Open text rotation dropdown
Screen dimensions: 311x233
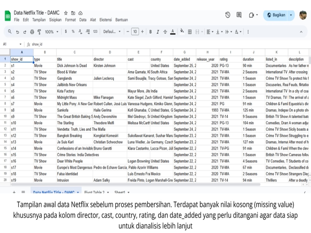coord(238,32)
